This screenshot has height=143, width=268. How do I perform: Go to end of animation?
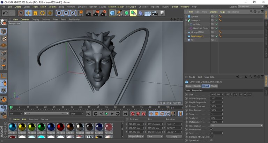click(125, 114)
